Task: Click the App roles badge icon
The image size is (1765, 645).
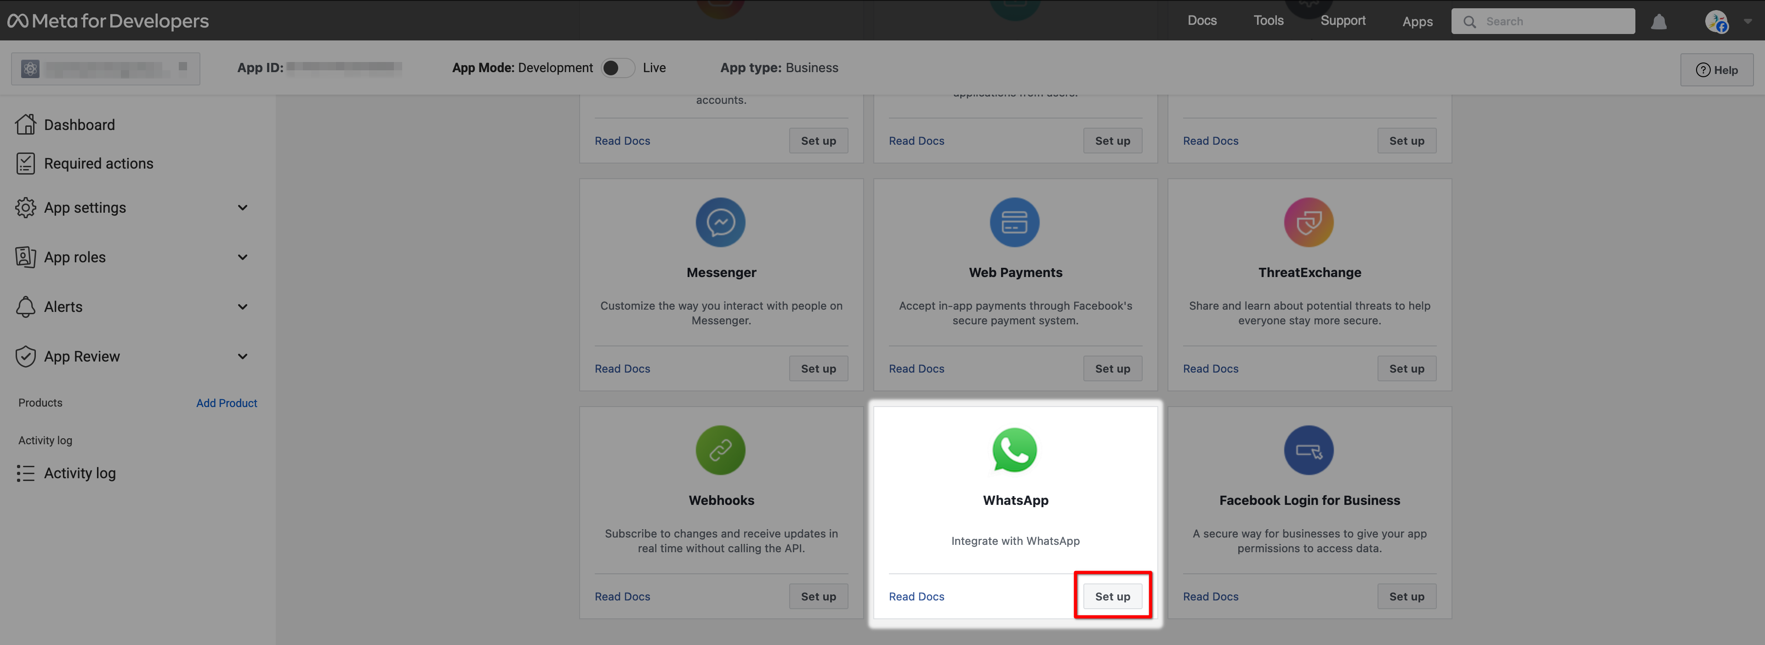Action: (x=25, y=257)
